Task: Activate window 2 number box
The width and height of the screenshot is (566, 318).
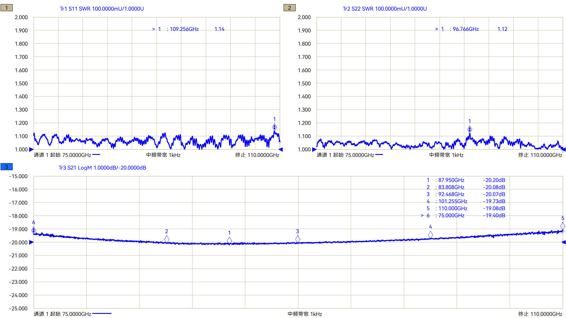Action: pos(289,8)
